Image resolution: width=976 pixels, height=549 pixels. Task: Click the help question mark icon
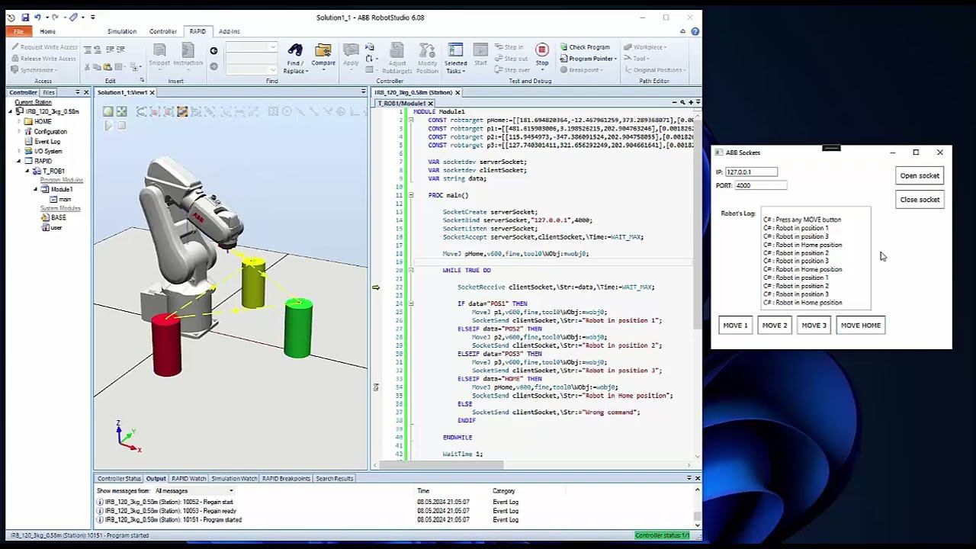point(695,31)
